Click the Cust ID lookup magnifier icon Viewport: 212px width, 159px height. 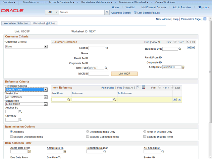[x=107, y=48]
